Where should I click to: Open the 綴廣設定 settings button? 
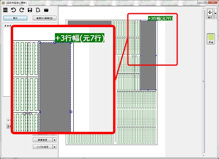pyautogui.click(x=43, y=140)
